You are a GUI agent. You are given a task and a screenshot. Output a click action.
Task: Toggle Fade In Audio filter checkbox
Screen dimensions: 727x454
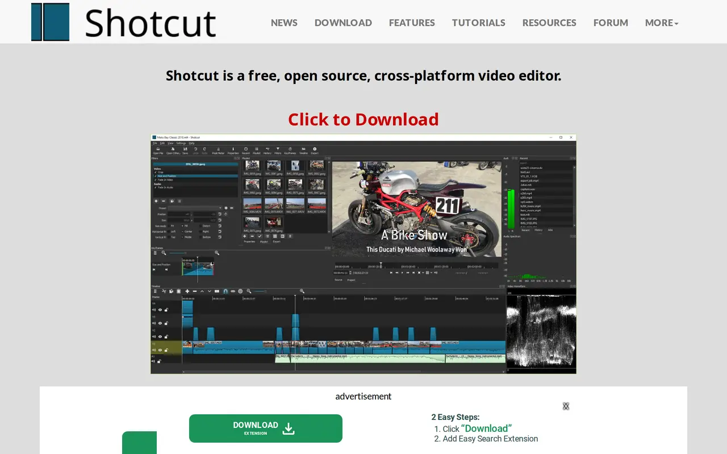pos(155,187)
